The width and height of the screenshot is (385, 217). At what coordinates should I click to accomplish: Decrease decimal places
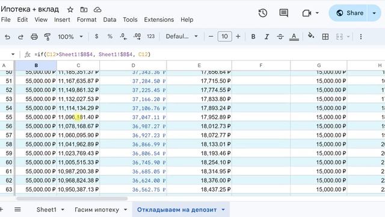(x=123, y=37)
